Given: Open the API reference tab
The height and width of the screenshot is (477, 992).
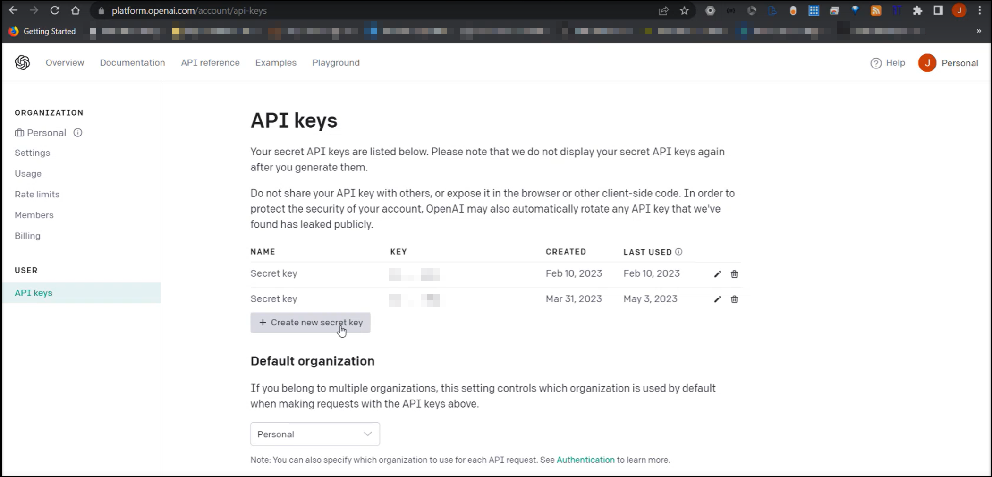Looking at the screenshot, I should pyautogui.click(x=210, y=62).
